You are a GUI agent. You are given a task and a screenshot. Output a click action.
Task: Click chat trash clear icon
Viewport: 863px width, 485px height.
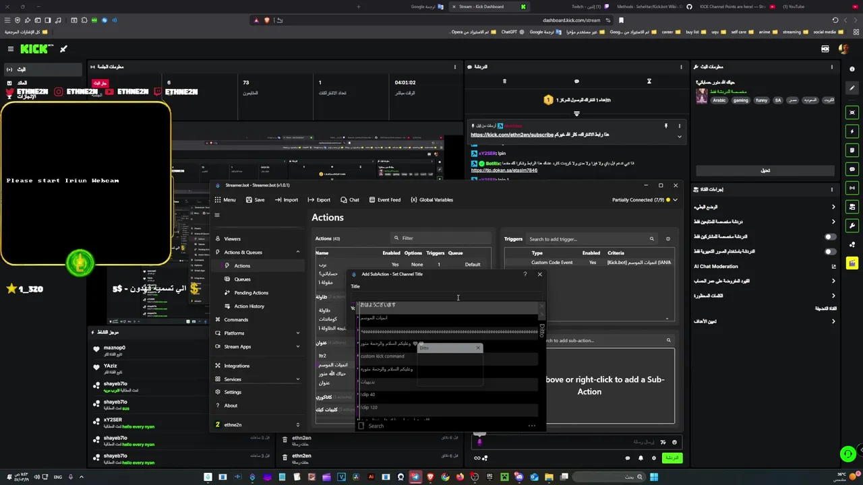point(504,82)
